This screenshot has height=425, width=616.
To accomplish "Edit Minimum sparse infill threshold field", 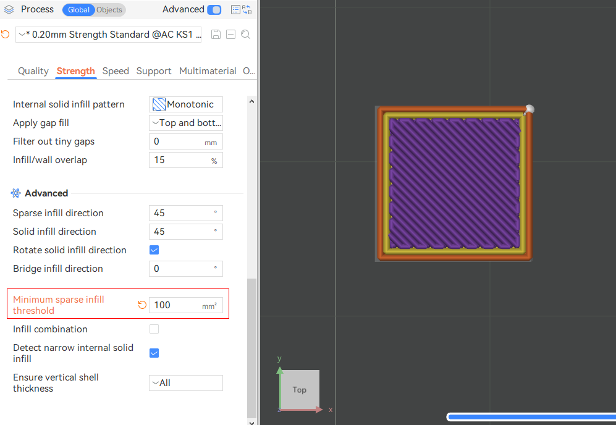I will (186, 305).
